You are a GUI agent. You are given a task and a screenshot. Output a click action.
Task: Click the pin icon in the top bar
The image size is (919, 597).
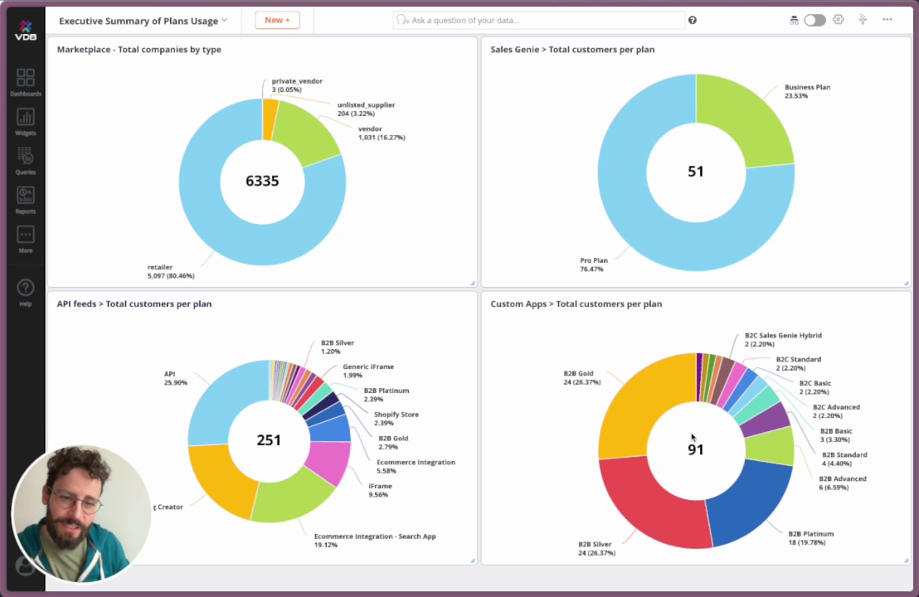(x=862, y=19)
